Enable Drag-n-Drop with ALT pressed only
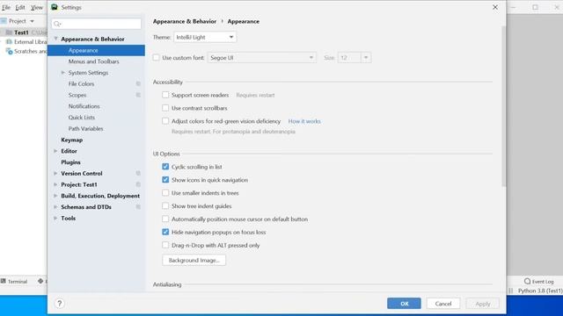 pyautogui.click(x=165, y=245)
